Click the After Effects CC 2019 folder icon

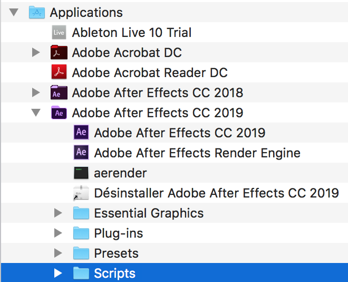pyautogui.click(x=59, y=112)
